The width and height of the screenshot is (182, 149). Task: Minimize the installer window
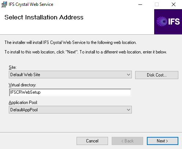(140, 4)
